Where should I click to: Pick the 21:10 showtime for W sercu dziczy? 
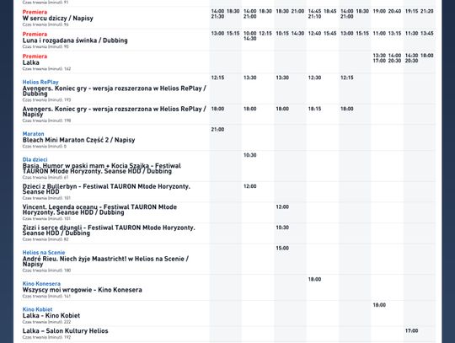click(x=314, y=17)
